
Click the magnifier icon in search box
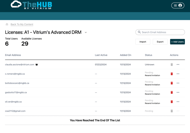click(x=139, y=32)
